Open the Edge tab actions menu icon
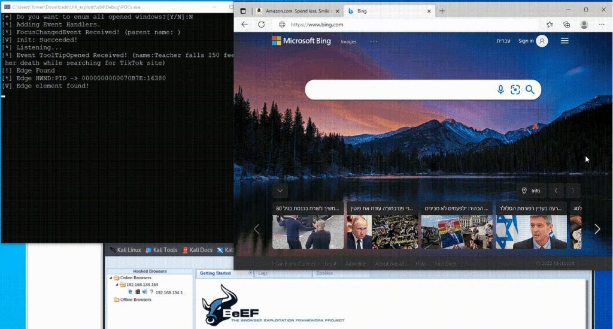The height and width of the screenshot is (329, 613). (x=243, y=11)
